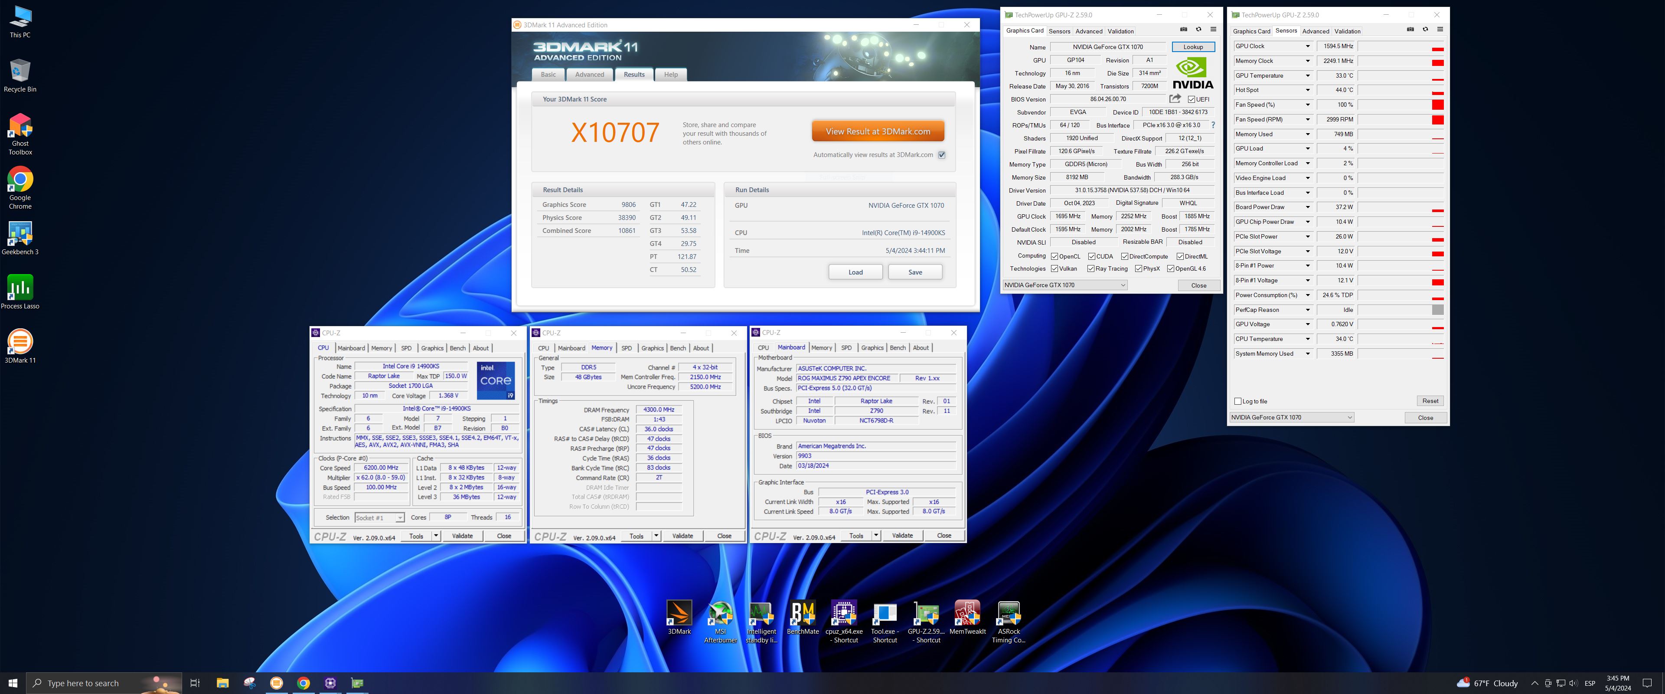Click Validate in CPU-Z Mainboard window

coord(902,536)
